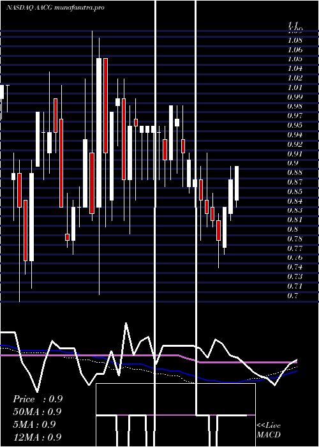
Task: Click the 0.9 price axis label
Action: pos(293,163)
